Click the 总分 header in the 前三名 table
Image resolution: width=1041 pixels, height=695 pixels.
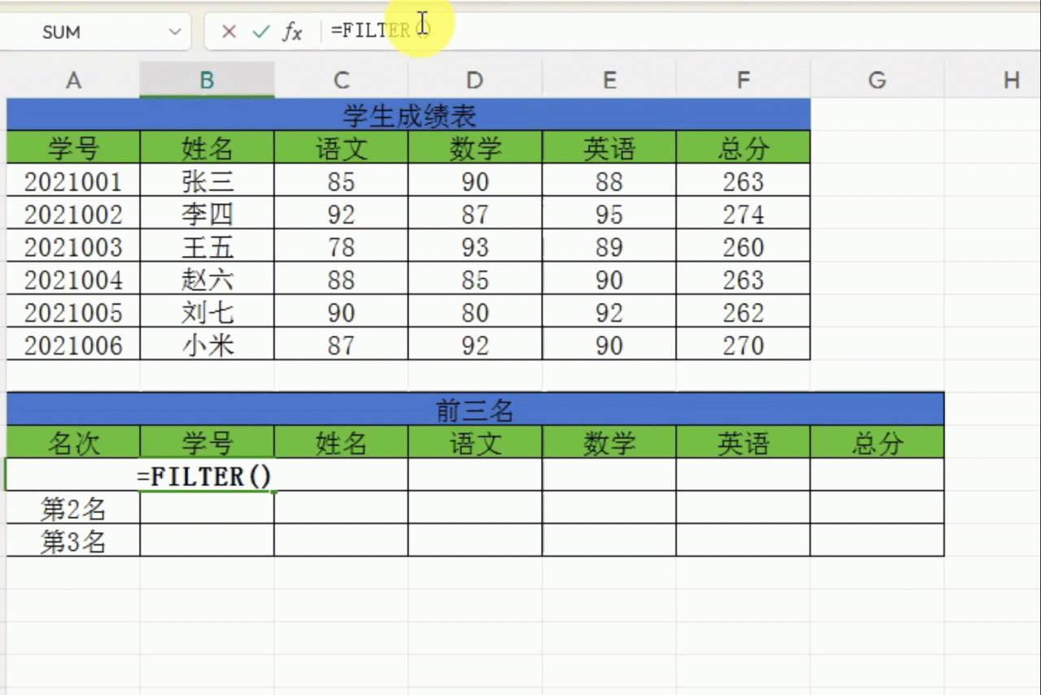coord(877,442)
